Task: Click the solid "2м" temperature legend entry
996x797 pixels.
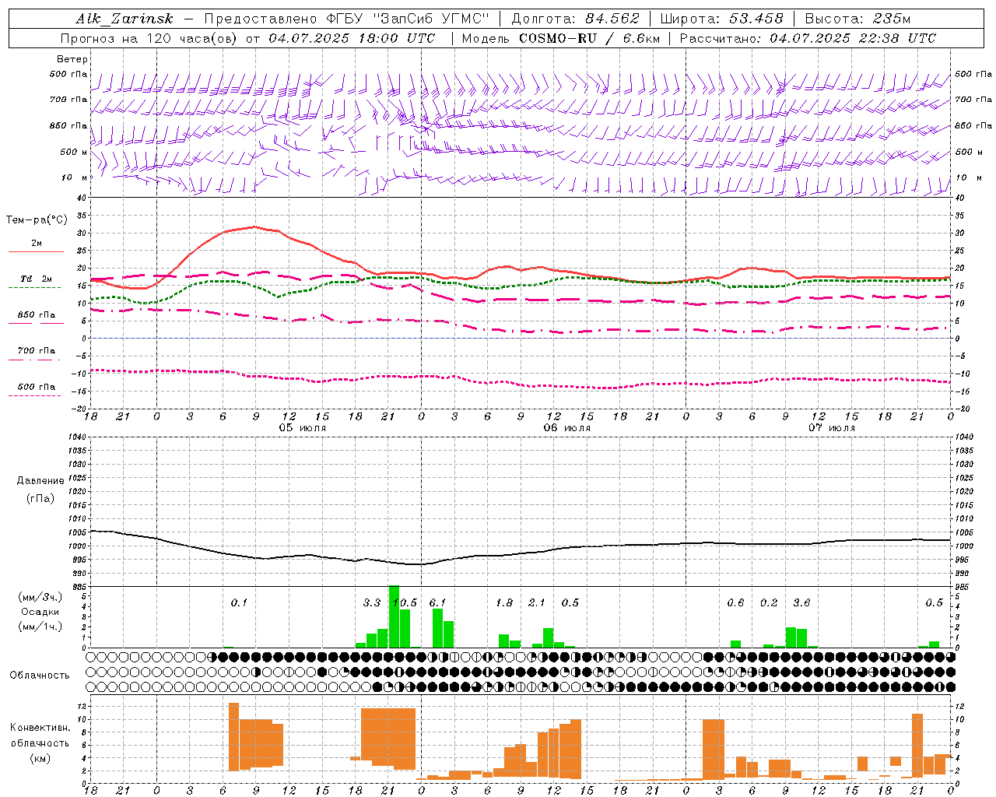Action: click(37, 244)
